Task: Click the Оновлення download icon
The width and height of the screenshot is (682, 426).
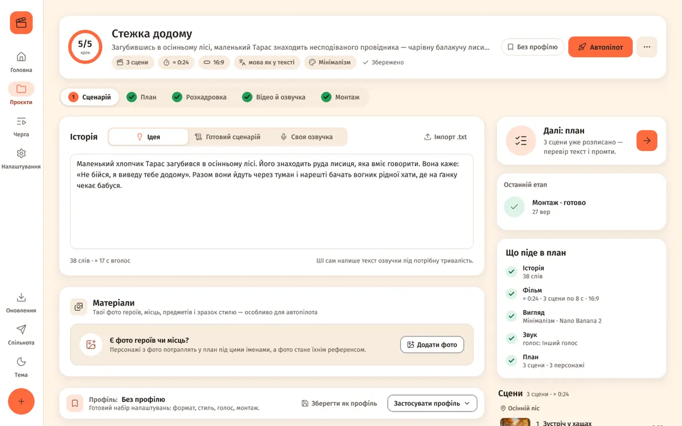Action: pyautogui.click(x=21, y=297)
